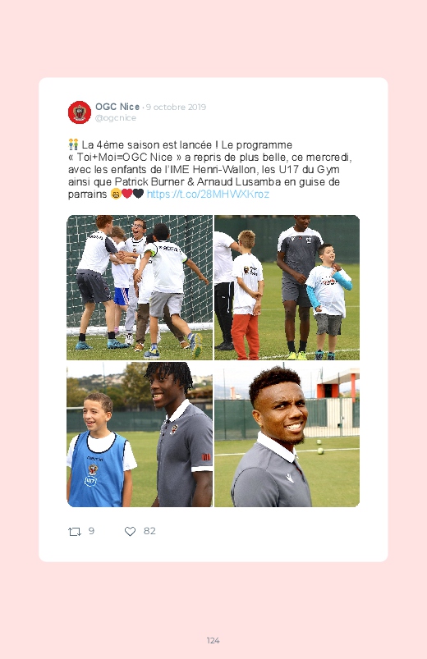This screenshot has height=659, width=427.
Task: Open the OGC Nice account name
Action: coord(117,107)
